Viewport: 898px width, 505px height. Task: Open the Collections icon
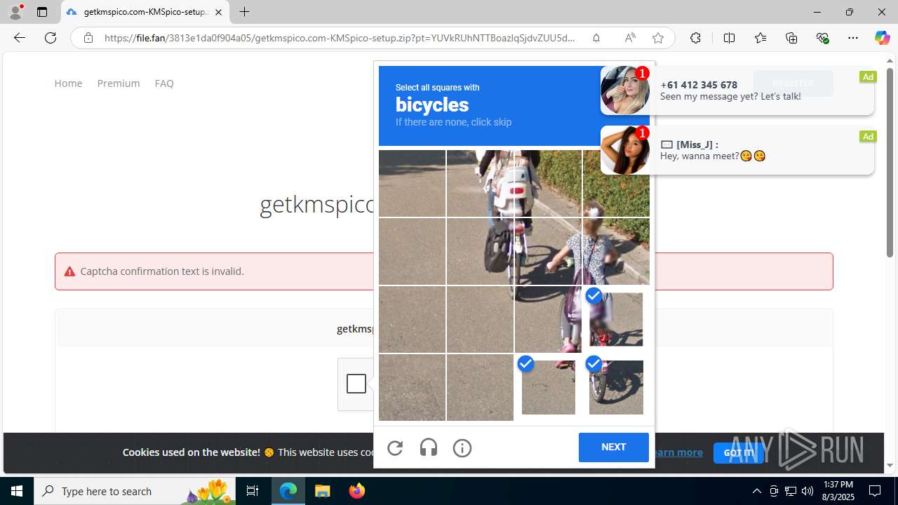[x=791, y=38]
